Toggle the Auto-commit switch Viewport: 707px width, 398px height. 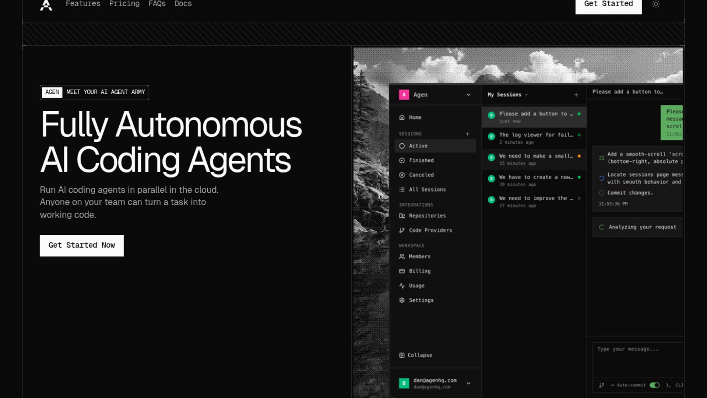coord(654,385)
